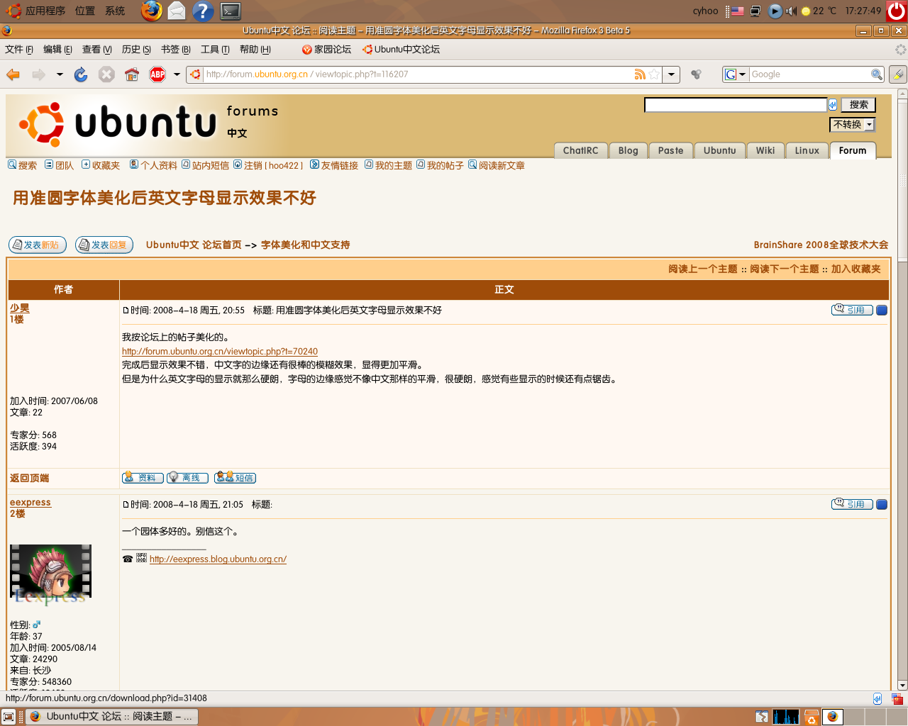Open the 查看 menu
The image size is (908, 726).
coord(97,50)
